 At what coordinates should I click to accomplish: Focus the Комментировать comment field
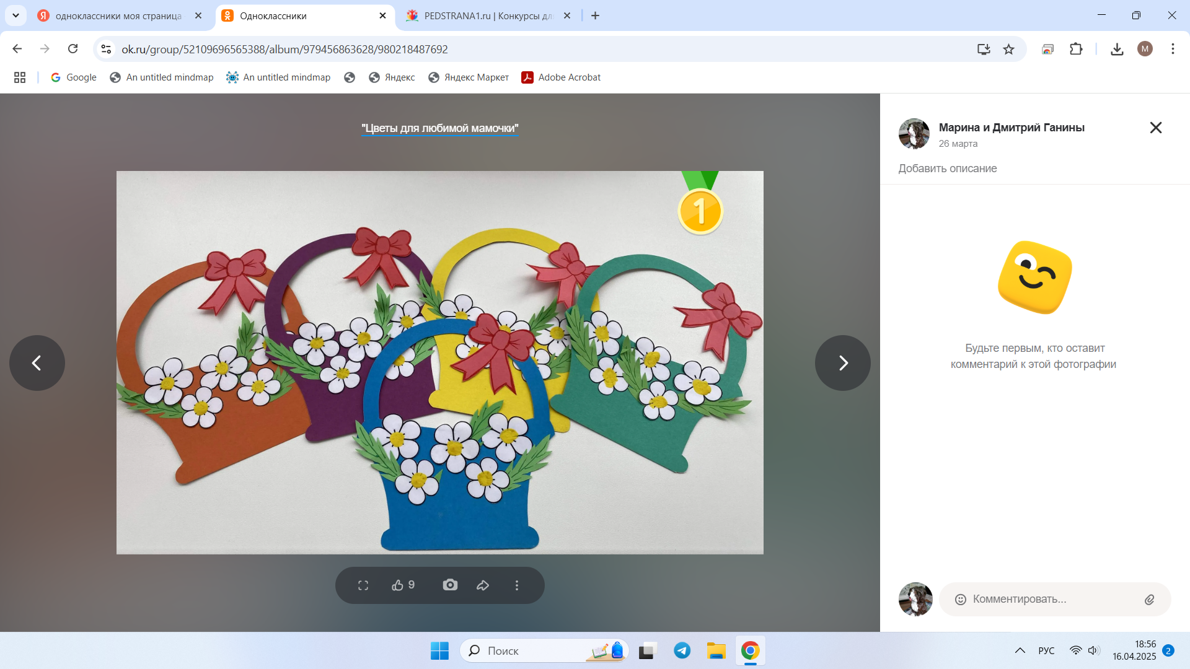[x=1055, y=599]
